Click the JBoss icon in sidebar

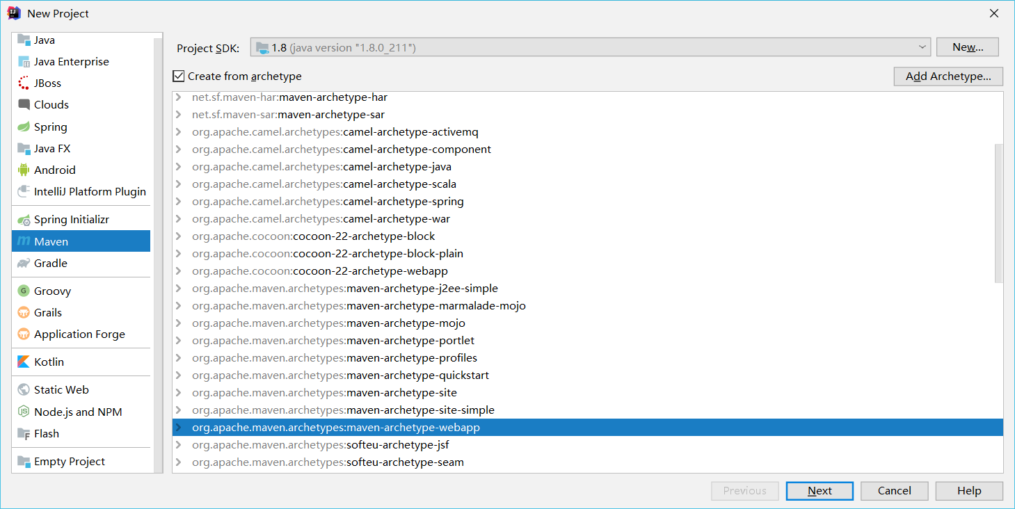[24, 83]
